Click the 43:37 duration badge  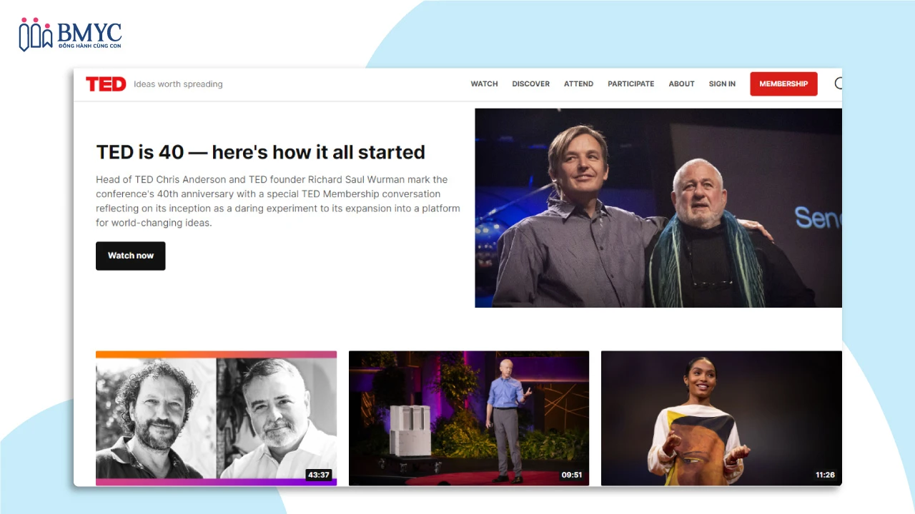(318, 475)
